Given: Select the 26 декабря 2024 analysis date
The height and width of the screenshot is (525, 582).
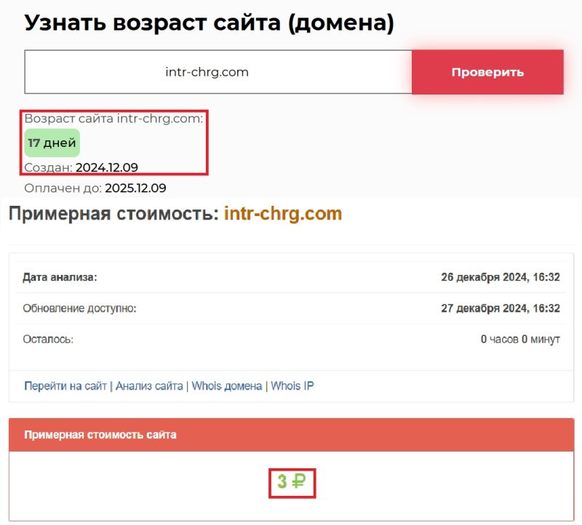Looking at the screenshot, I should pos(500,277).
